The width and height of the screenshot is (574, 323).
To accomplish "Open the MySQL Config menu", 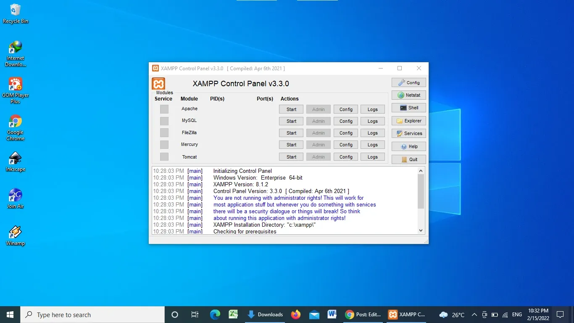I will (x=346, y=121).
